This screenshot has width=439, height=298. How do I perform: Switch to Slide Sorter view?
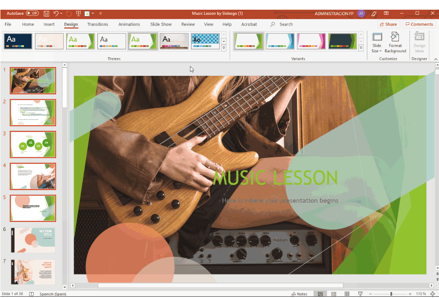[x=334, y=294]
